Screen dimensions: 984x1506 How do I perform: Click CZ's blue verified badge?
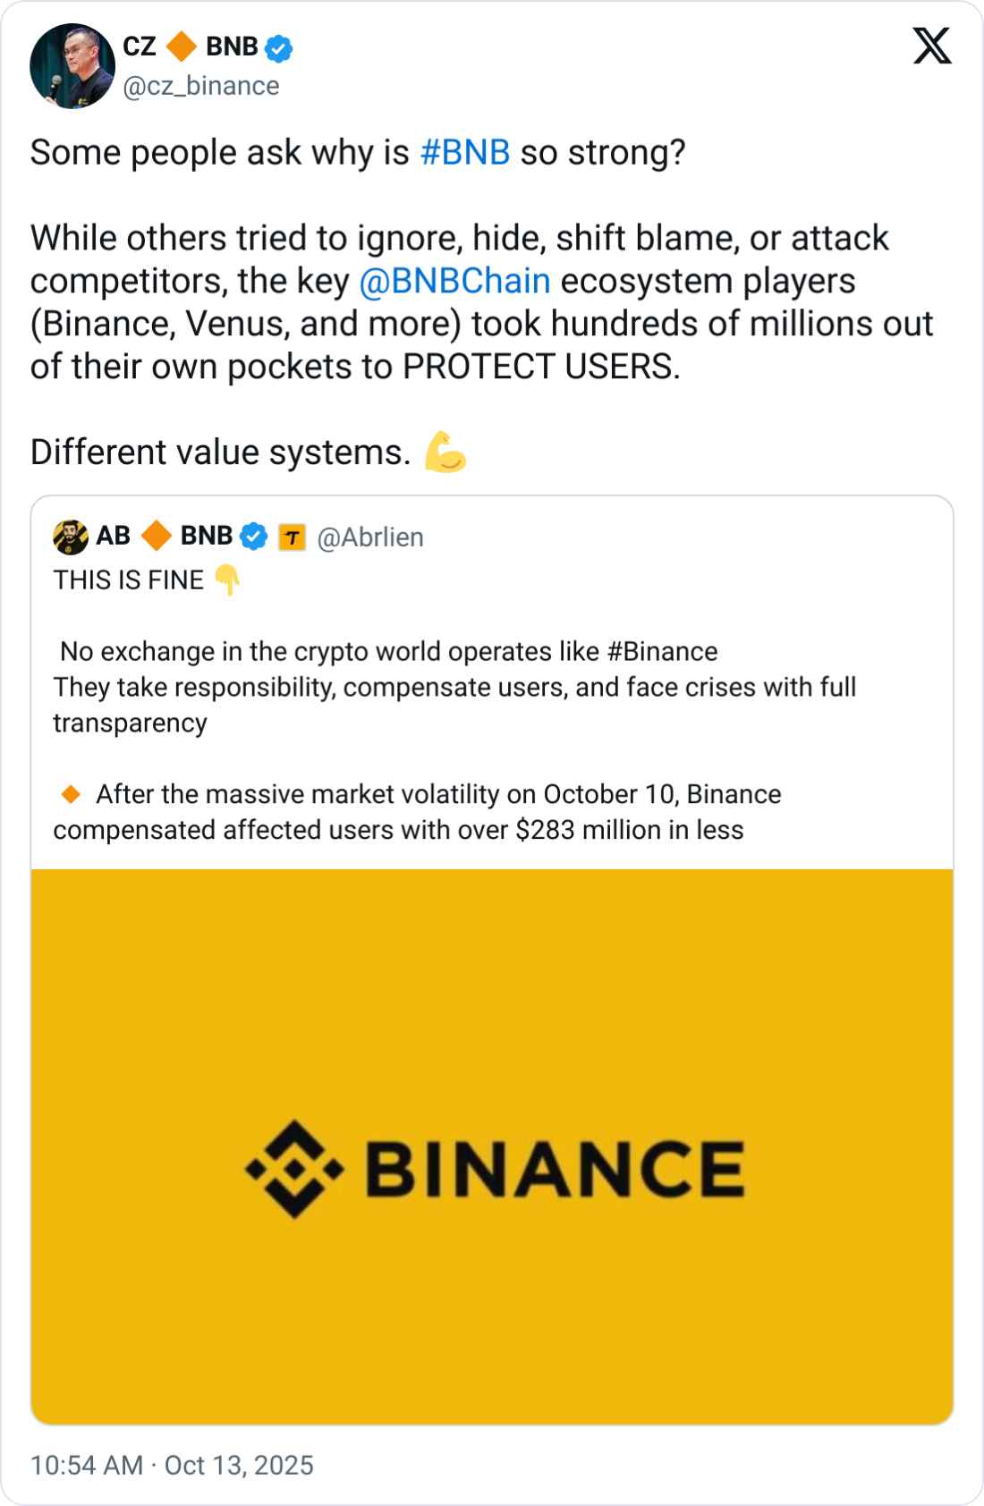pyautogui.click(x=279, y=48)
